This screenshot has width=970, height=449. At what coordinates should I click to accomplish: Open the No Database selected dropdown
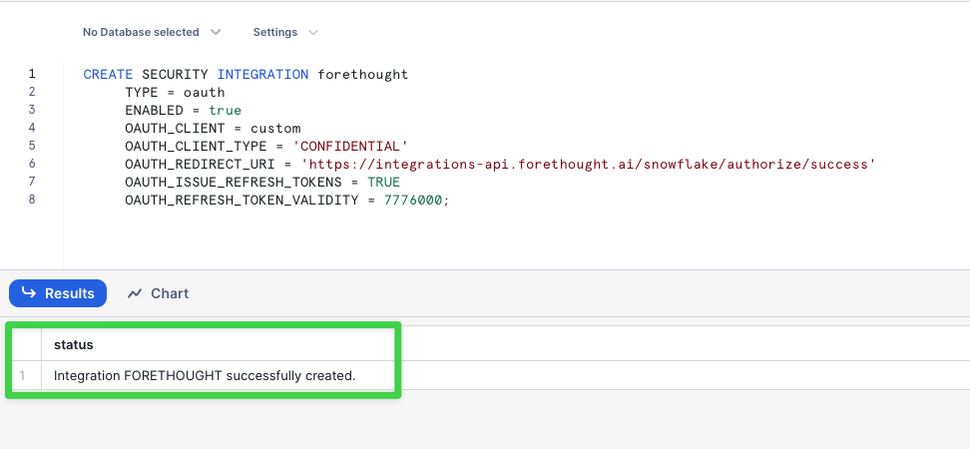(x=152, y=32)
